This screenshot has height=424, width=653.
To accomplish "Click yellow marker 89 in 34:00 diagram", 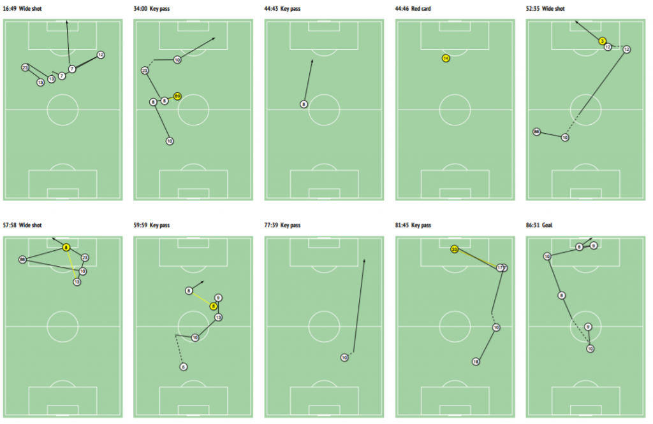I will [177, 96].
